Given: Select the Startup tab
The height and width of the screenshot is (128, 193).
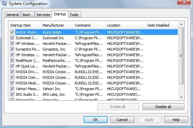Looking at the screenshot, I should pos(60,14).
